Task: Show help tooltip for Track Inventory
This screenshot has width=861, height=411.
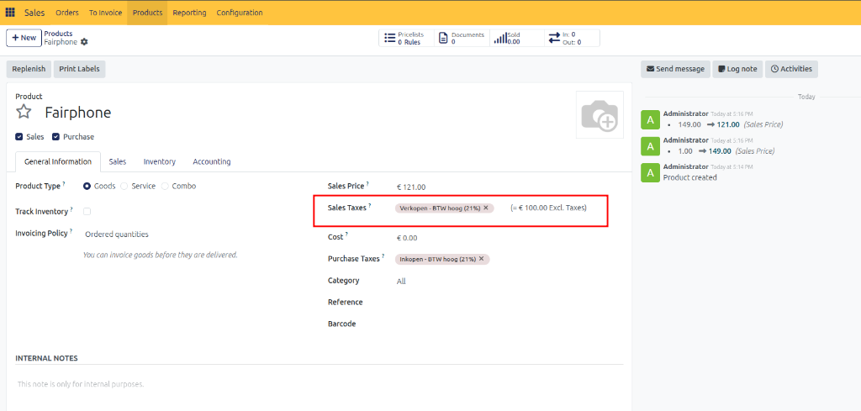Action: (x=71, y=209)
